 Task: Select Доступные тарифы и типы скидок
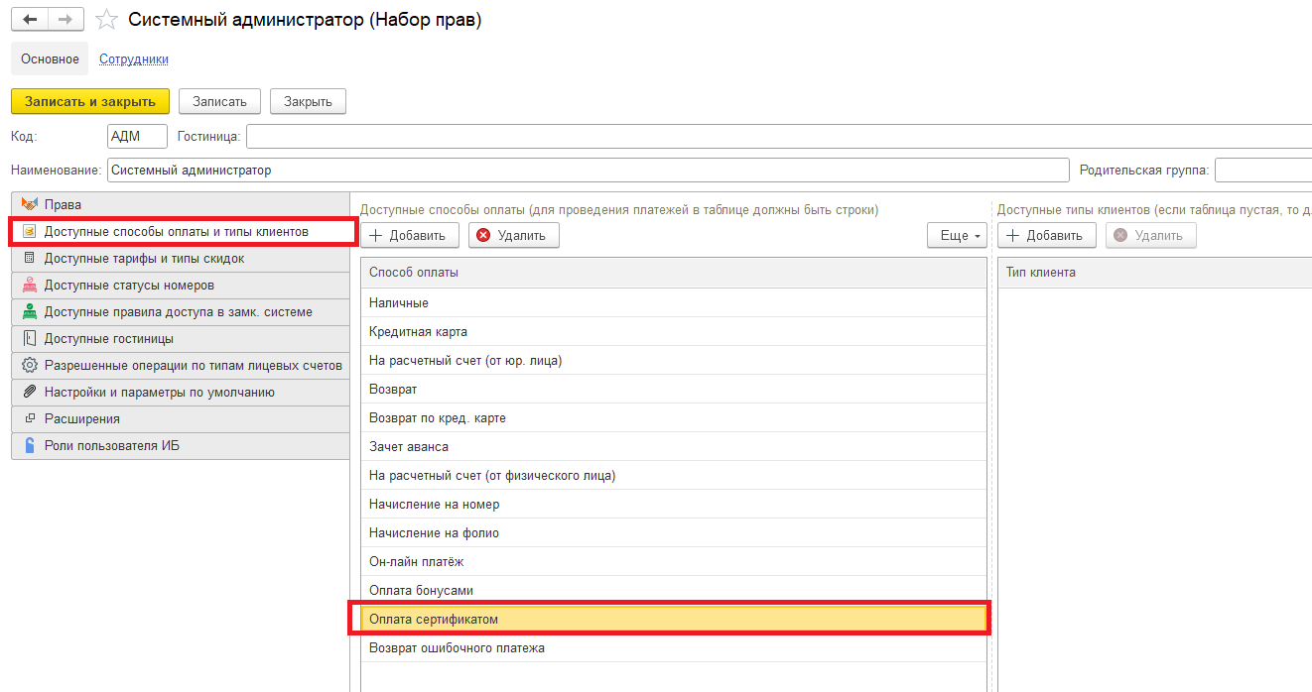tap(181, 258)
